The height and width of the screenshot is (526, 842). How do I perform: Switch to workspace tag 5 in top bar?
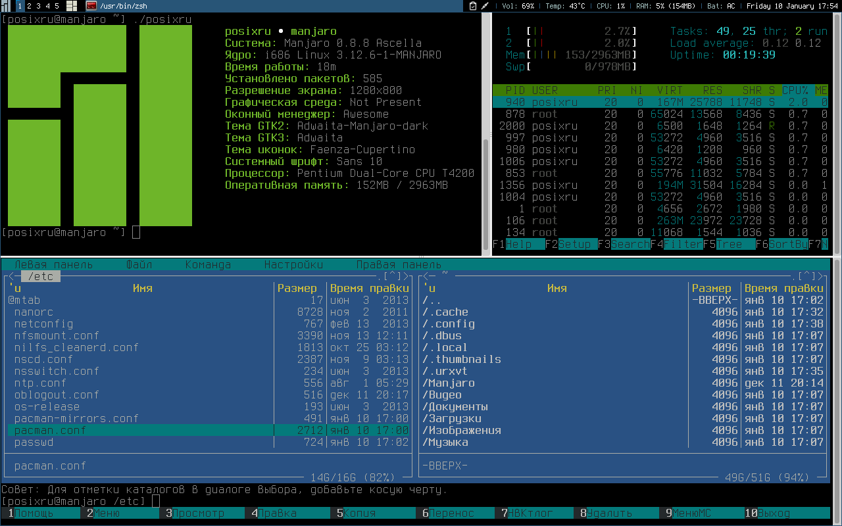(57, 6)
